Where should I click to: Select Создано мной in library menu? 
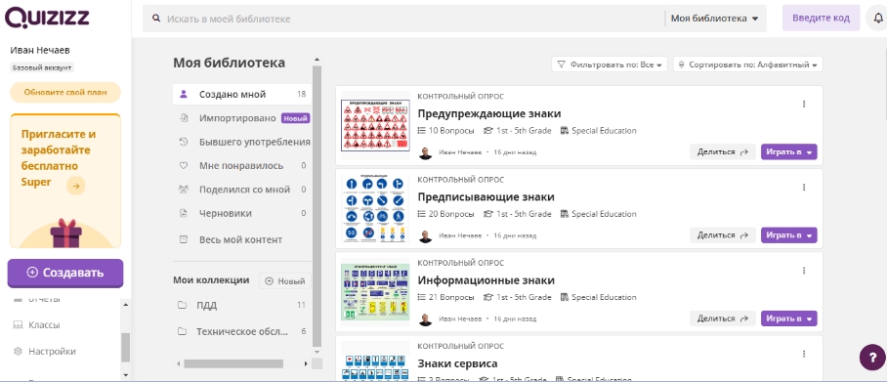(x=242, y=94)
